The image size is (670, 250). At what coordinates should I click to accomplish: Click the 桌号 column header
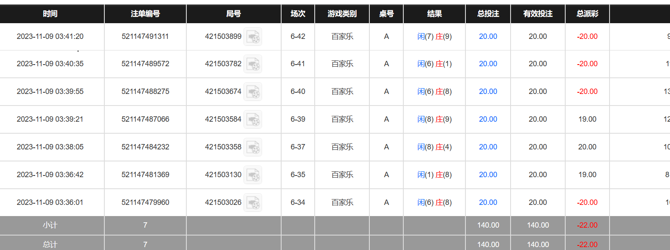tap(386, 14)
